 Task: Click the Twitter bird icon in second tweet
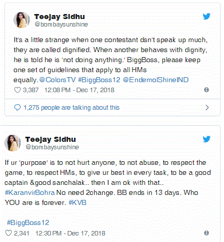(x=206, y=139)
